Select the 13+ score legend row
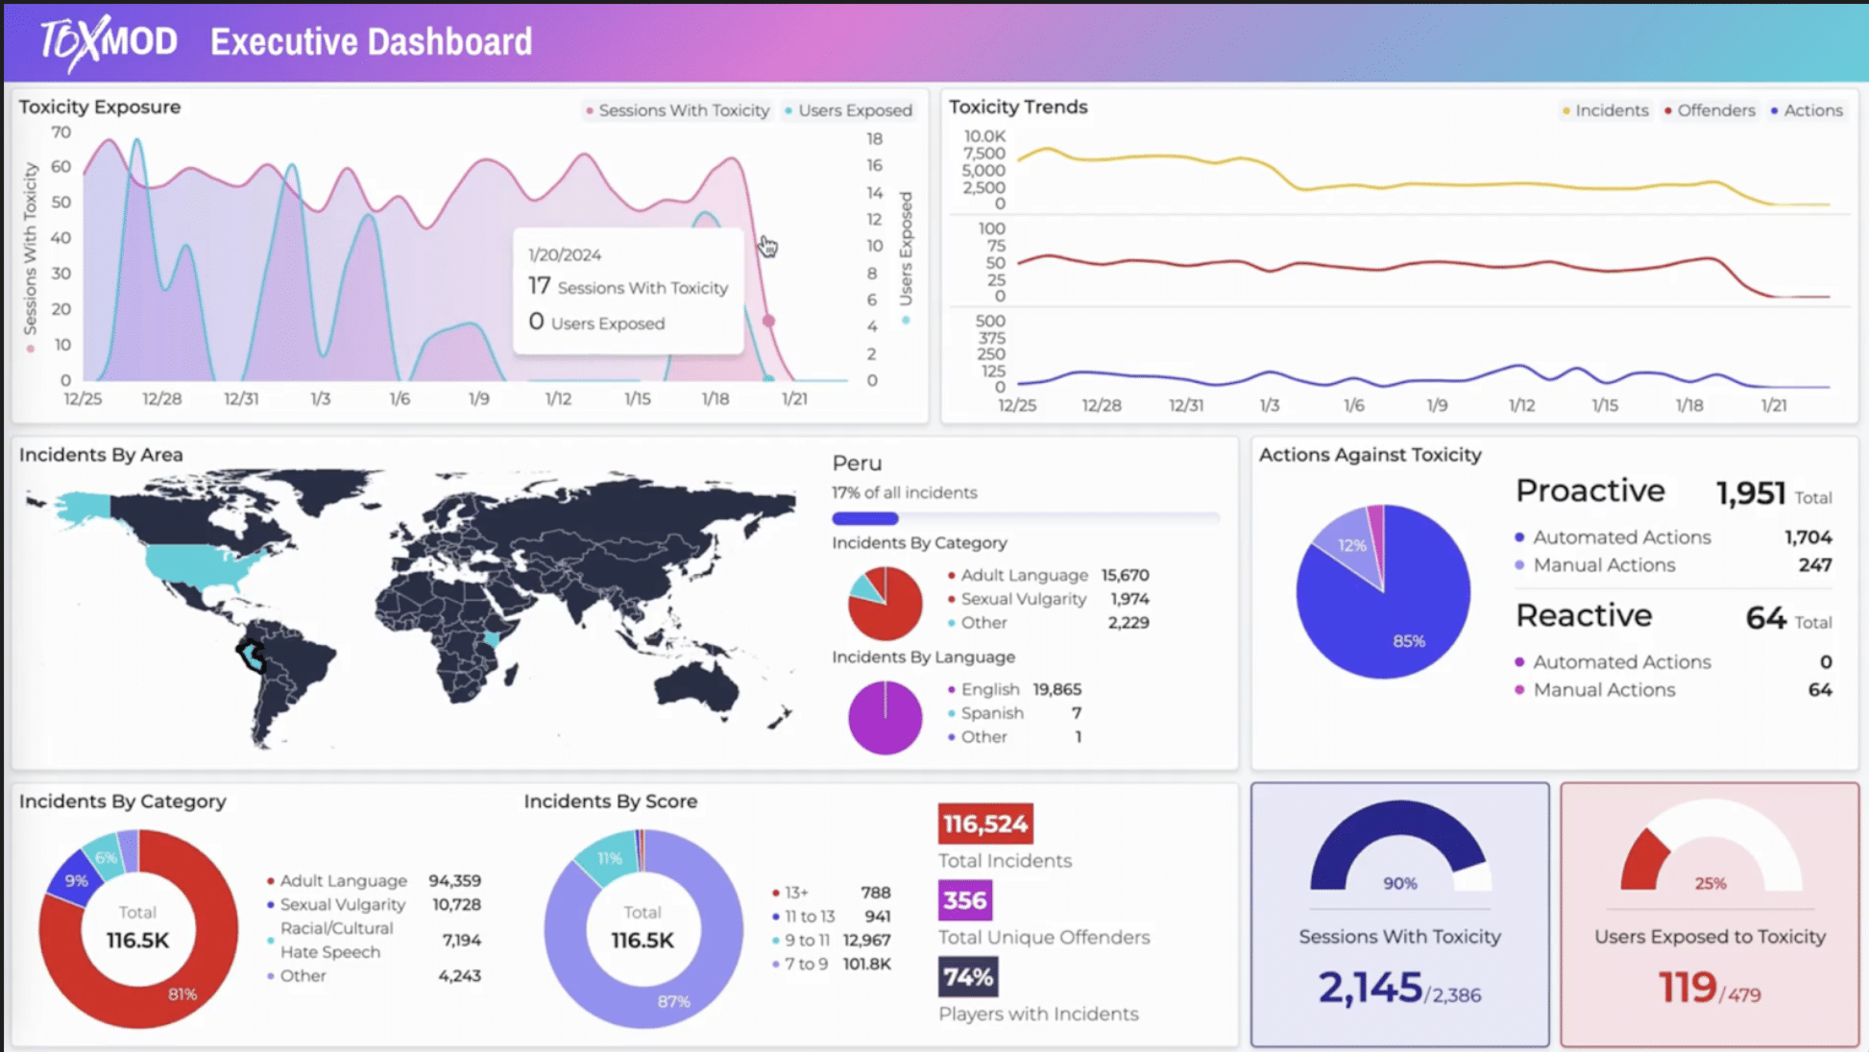This screenshot has height=1052, width=1869. [831, 893]
